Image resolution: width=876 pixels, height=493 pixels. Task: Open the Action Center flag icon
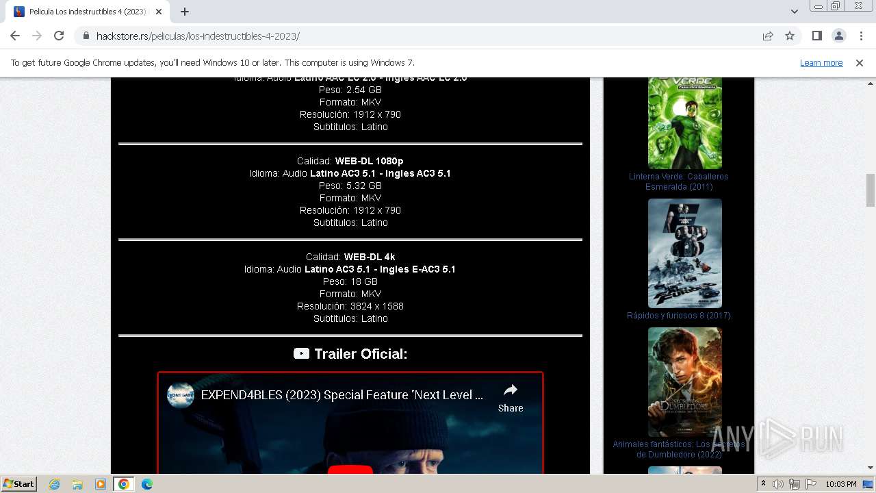point(810,484)
